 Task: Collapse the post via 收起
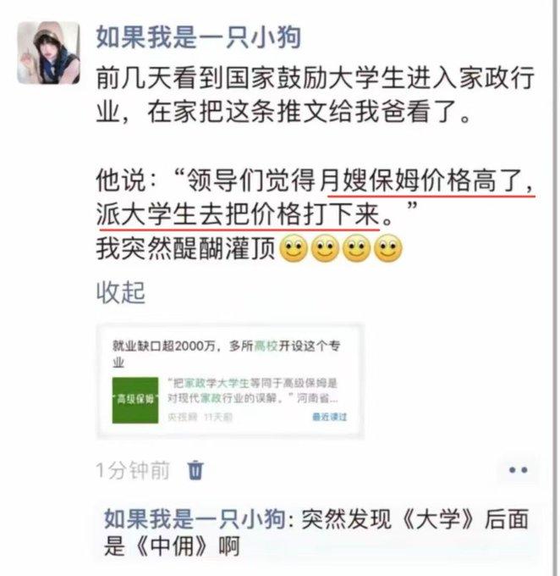coord(121,293)
